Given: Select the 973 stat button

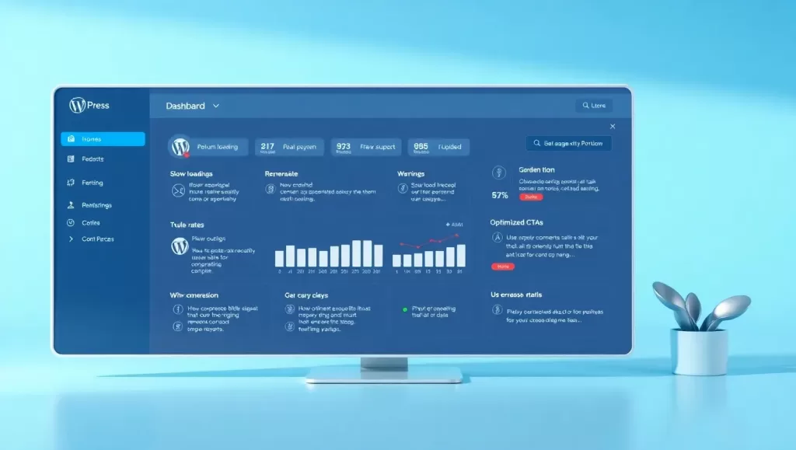Looking at the screenshot, I should 366,147.
